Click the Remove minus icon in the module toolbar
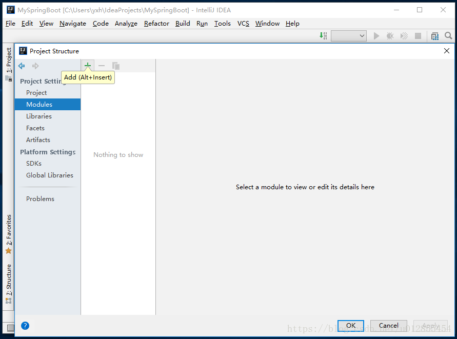Viewport: 457px width, 339px height. pos(102,66)
